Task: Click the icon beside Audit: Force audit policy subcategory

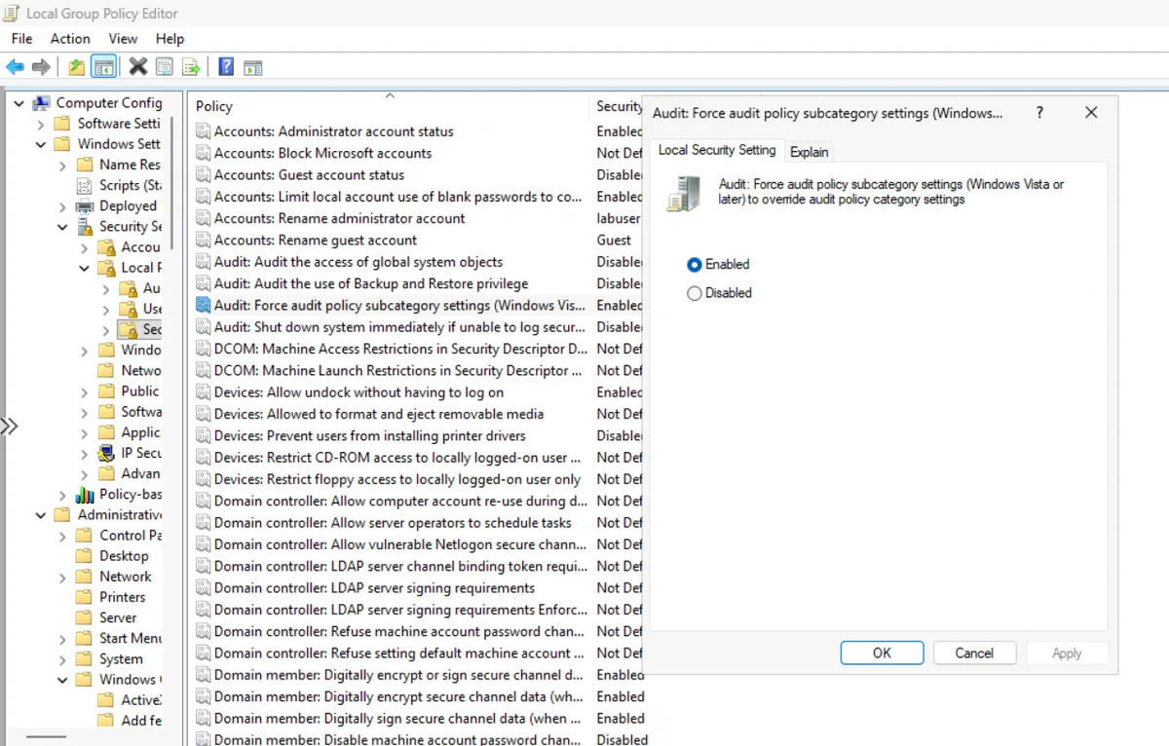Action: point(203,305)
